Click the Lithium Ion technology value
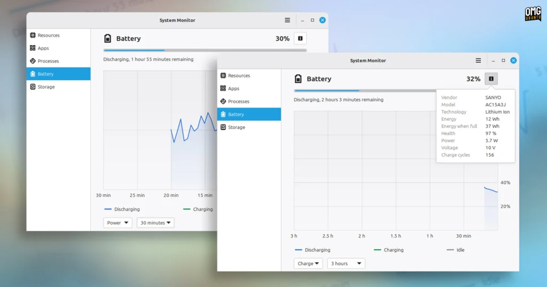The image size is (547, 287). point(497,112)
